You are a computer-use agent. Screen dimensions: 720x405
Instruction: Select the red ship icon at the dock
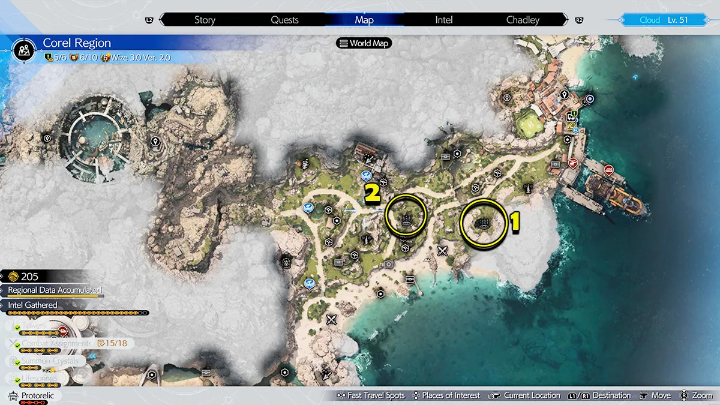(x=609, y=169)
